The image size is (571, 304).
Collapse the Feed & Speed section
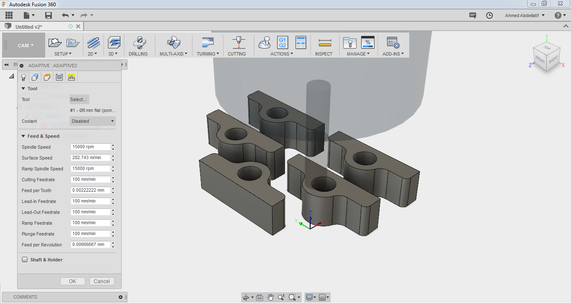pyautogui.click(x=24, y=136)
